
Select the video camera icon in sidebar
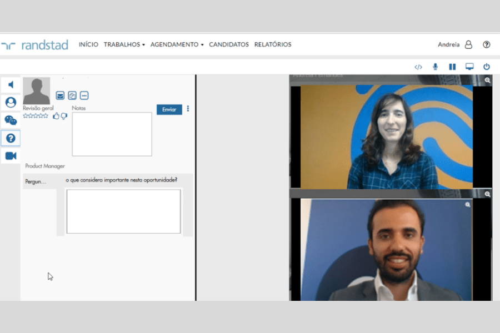point(11,156)
